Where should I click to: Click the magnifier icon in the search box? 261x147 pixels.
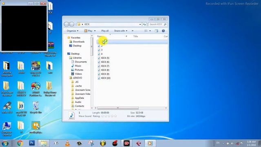pyautogui.click(x=165, y=24)
